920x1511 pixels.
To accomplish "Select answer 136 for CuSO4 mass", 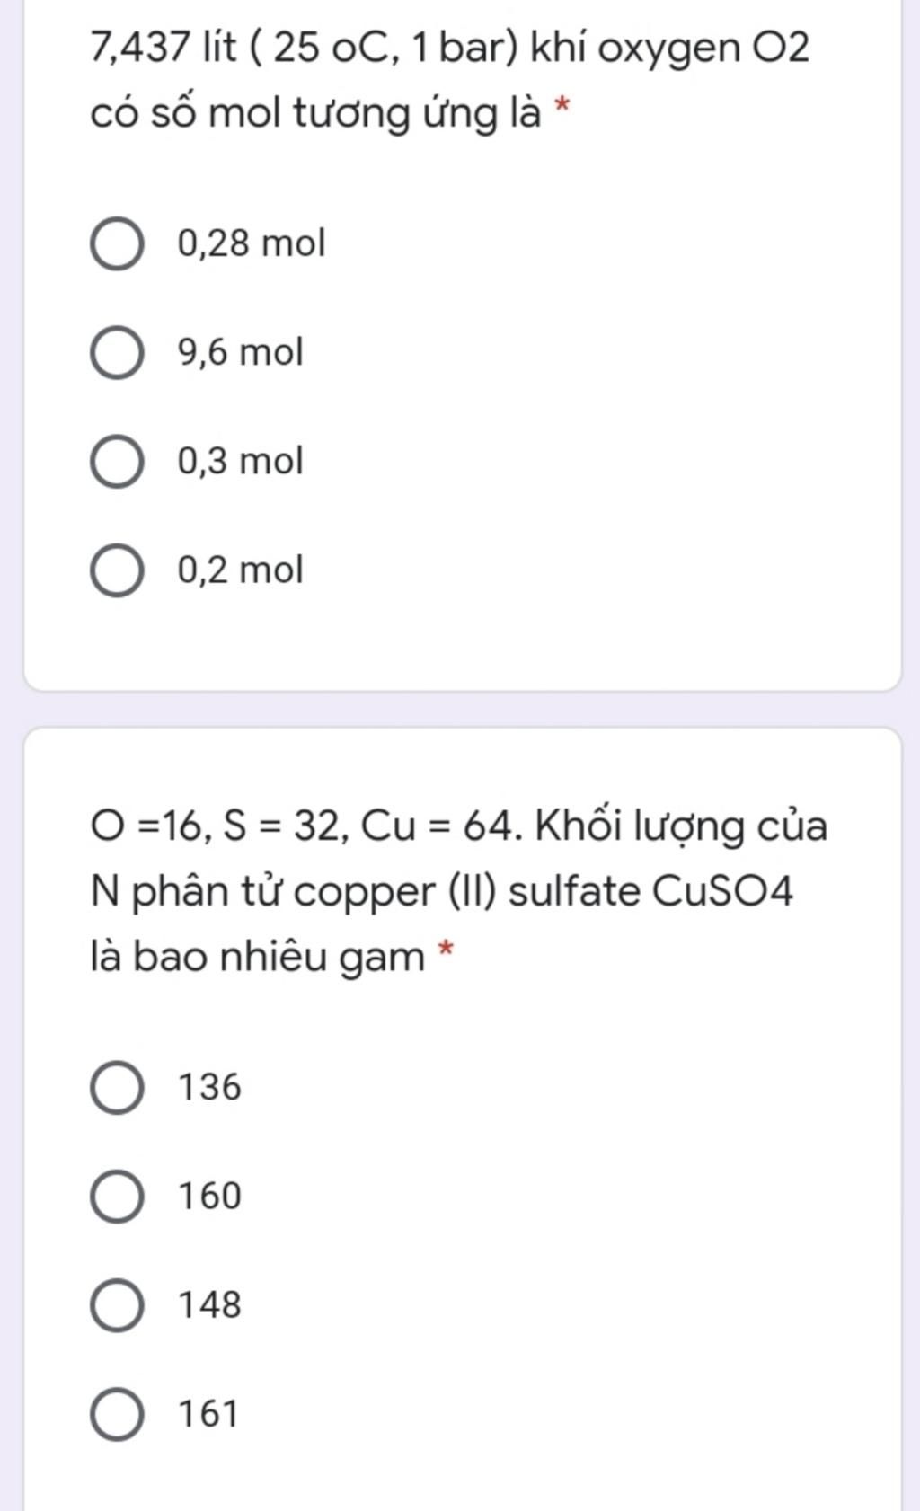I will (117, 1088).
